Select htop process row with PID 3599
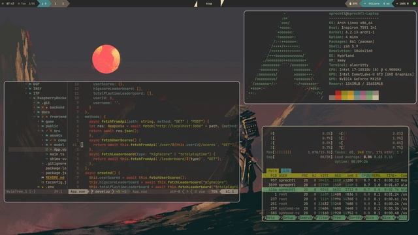This screenshot has width=418, height=235. 335,185
